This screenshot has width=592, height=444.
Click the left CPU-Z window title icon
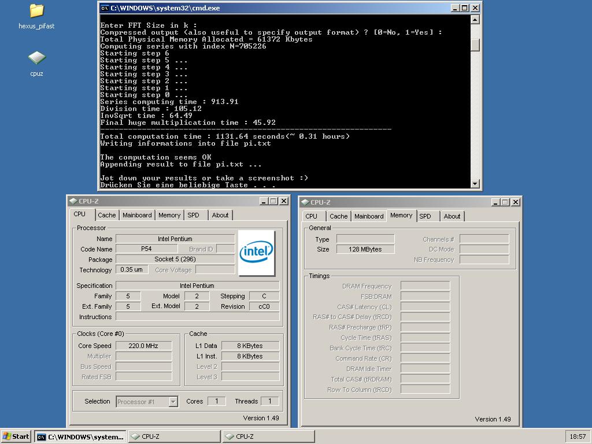pos(73,201)
